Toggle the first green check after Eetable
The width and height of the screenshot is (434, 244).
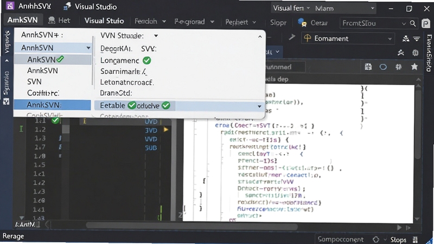click(x=132, y=105)
